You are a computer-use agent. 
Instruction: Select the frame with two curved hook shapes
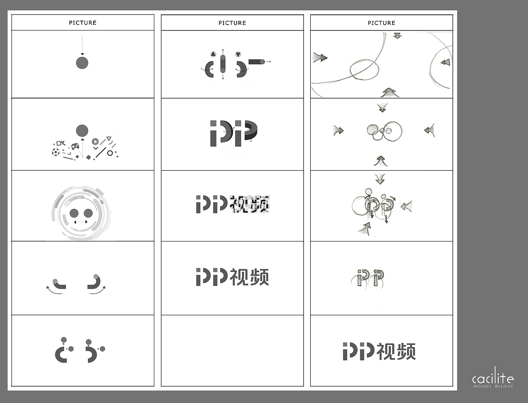click(x=82, y=278)
